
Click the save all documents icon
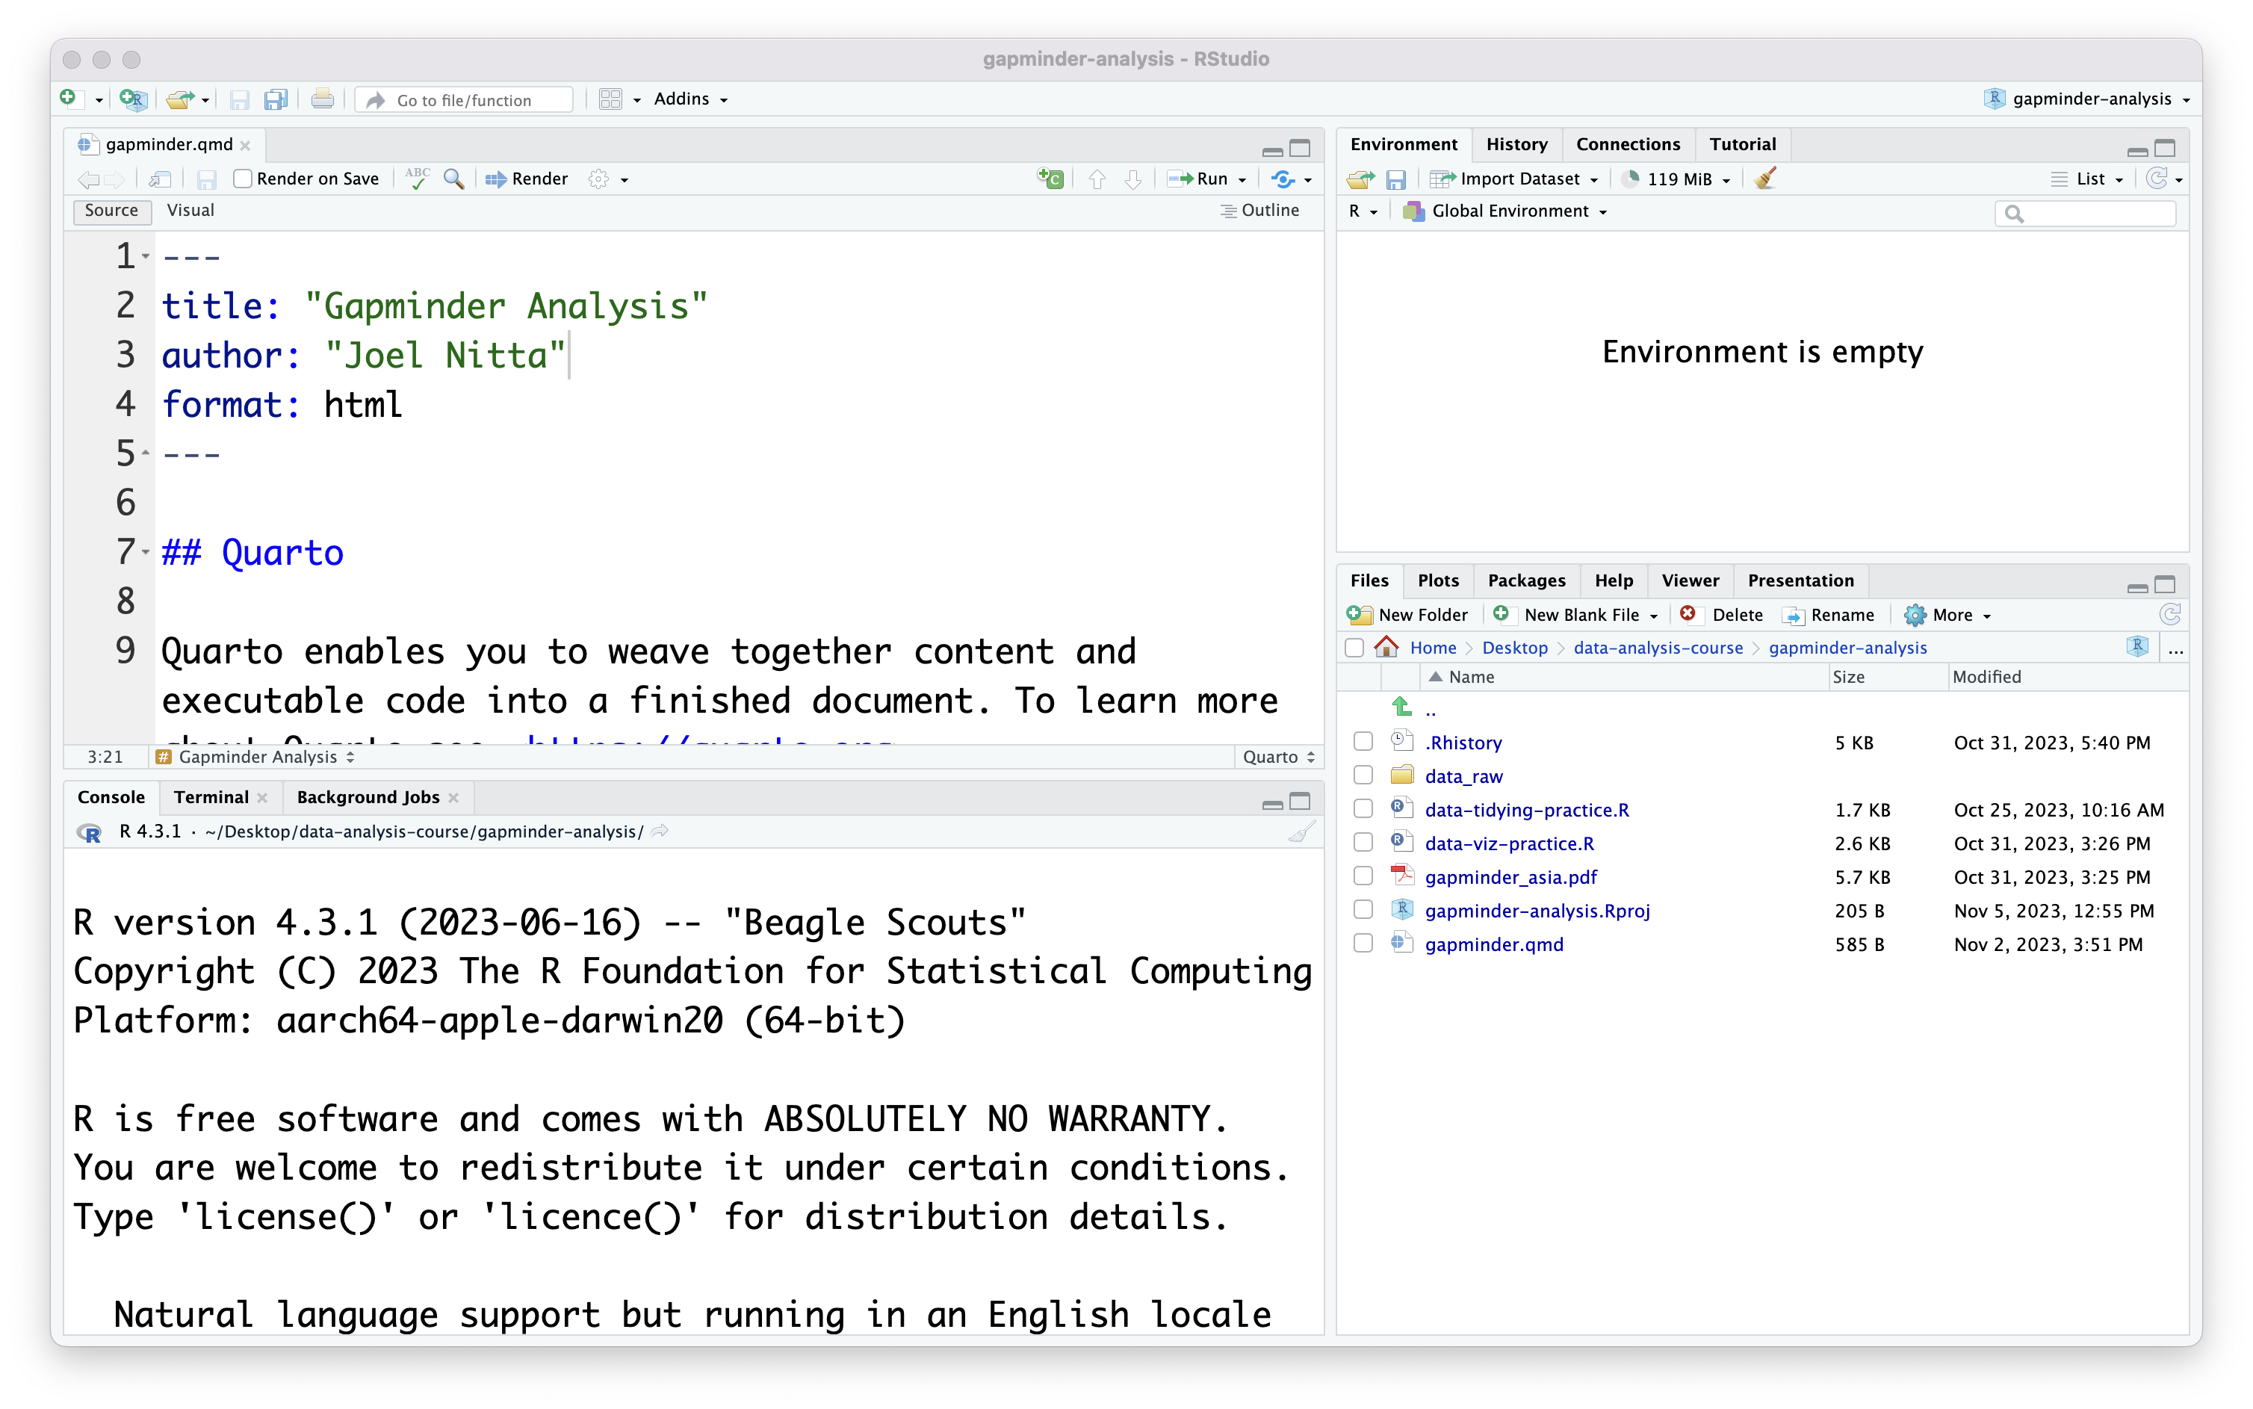click(x=275, y=99)
